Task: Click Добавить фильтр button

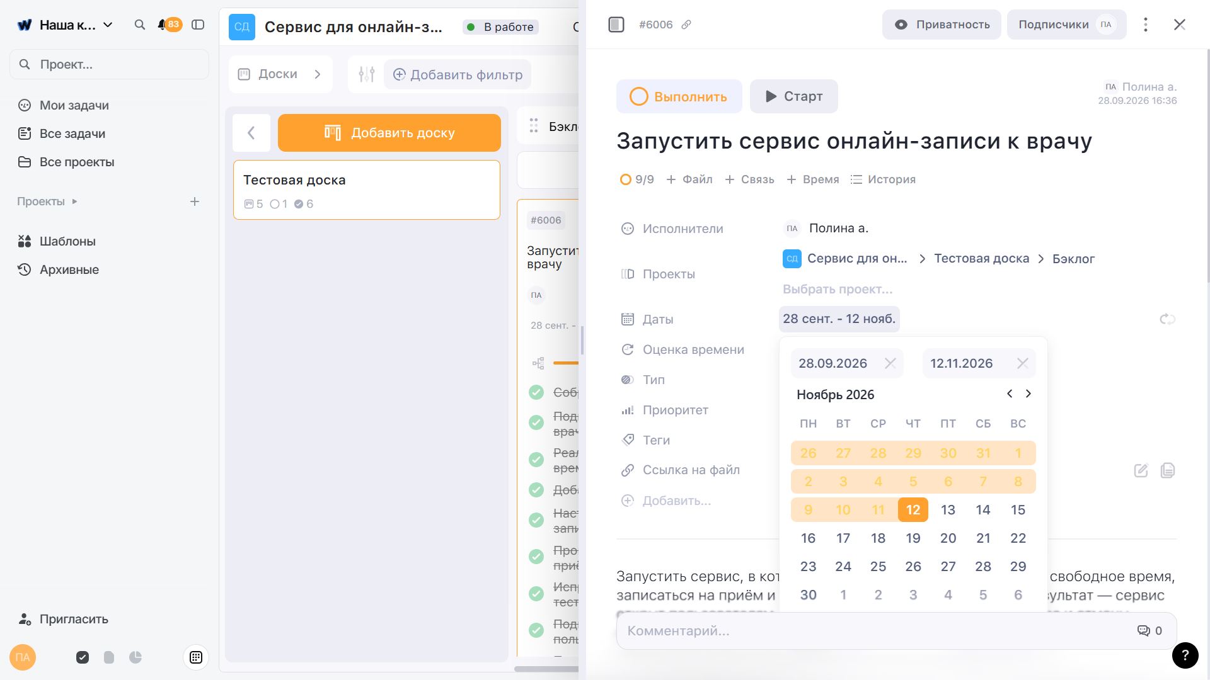Action: pos(458,74)
